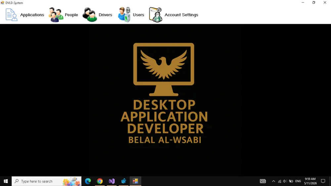Click the Account Settings icon
This screenshot has height=186, width=331.
click(x=156, y=15)
